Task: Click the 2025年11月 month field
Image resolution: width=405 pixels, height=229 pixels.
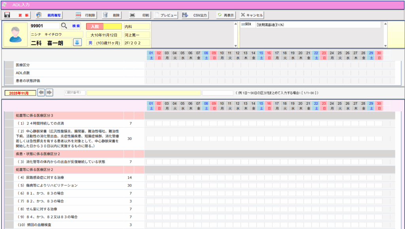Action: [x=19, y=93]
